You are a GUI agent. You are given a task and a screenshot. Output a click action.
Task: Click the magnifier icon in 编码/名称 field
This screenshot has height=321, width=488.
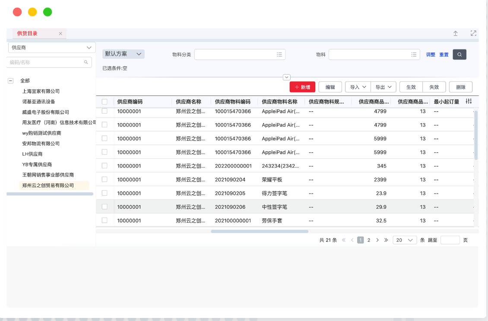(x=86, y=62)
